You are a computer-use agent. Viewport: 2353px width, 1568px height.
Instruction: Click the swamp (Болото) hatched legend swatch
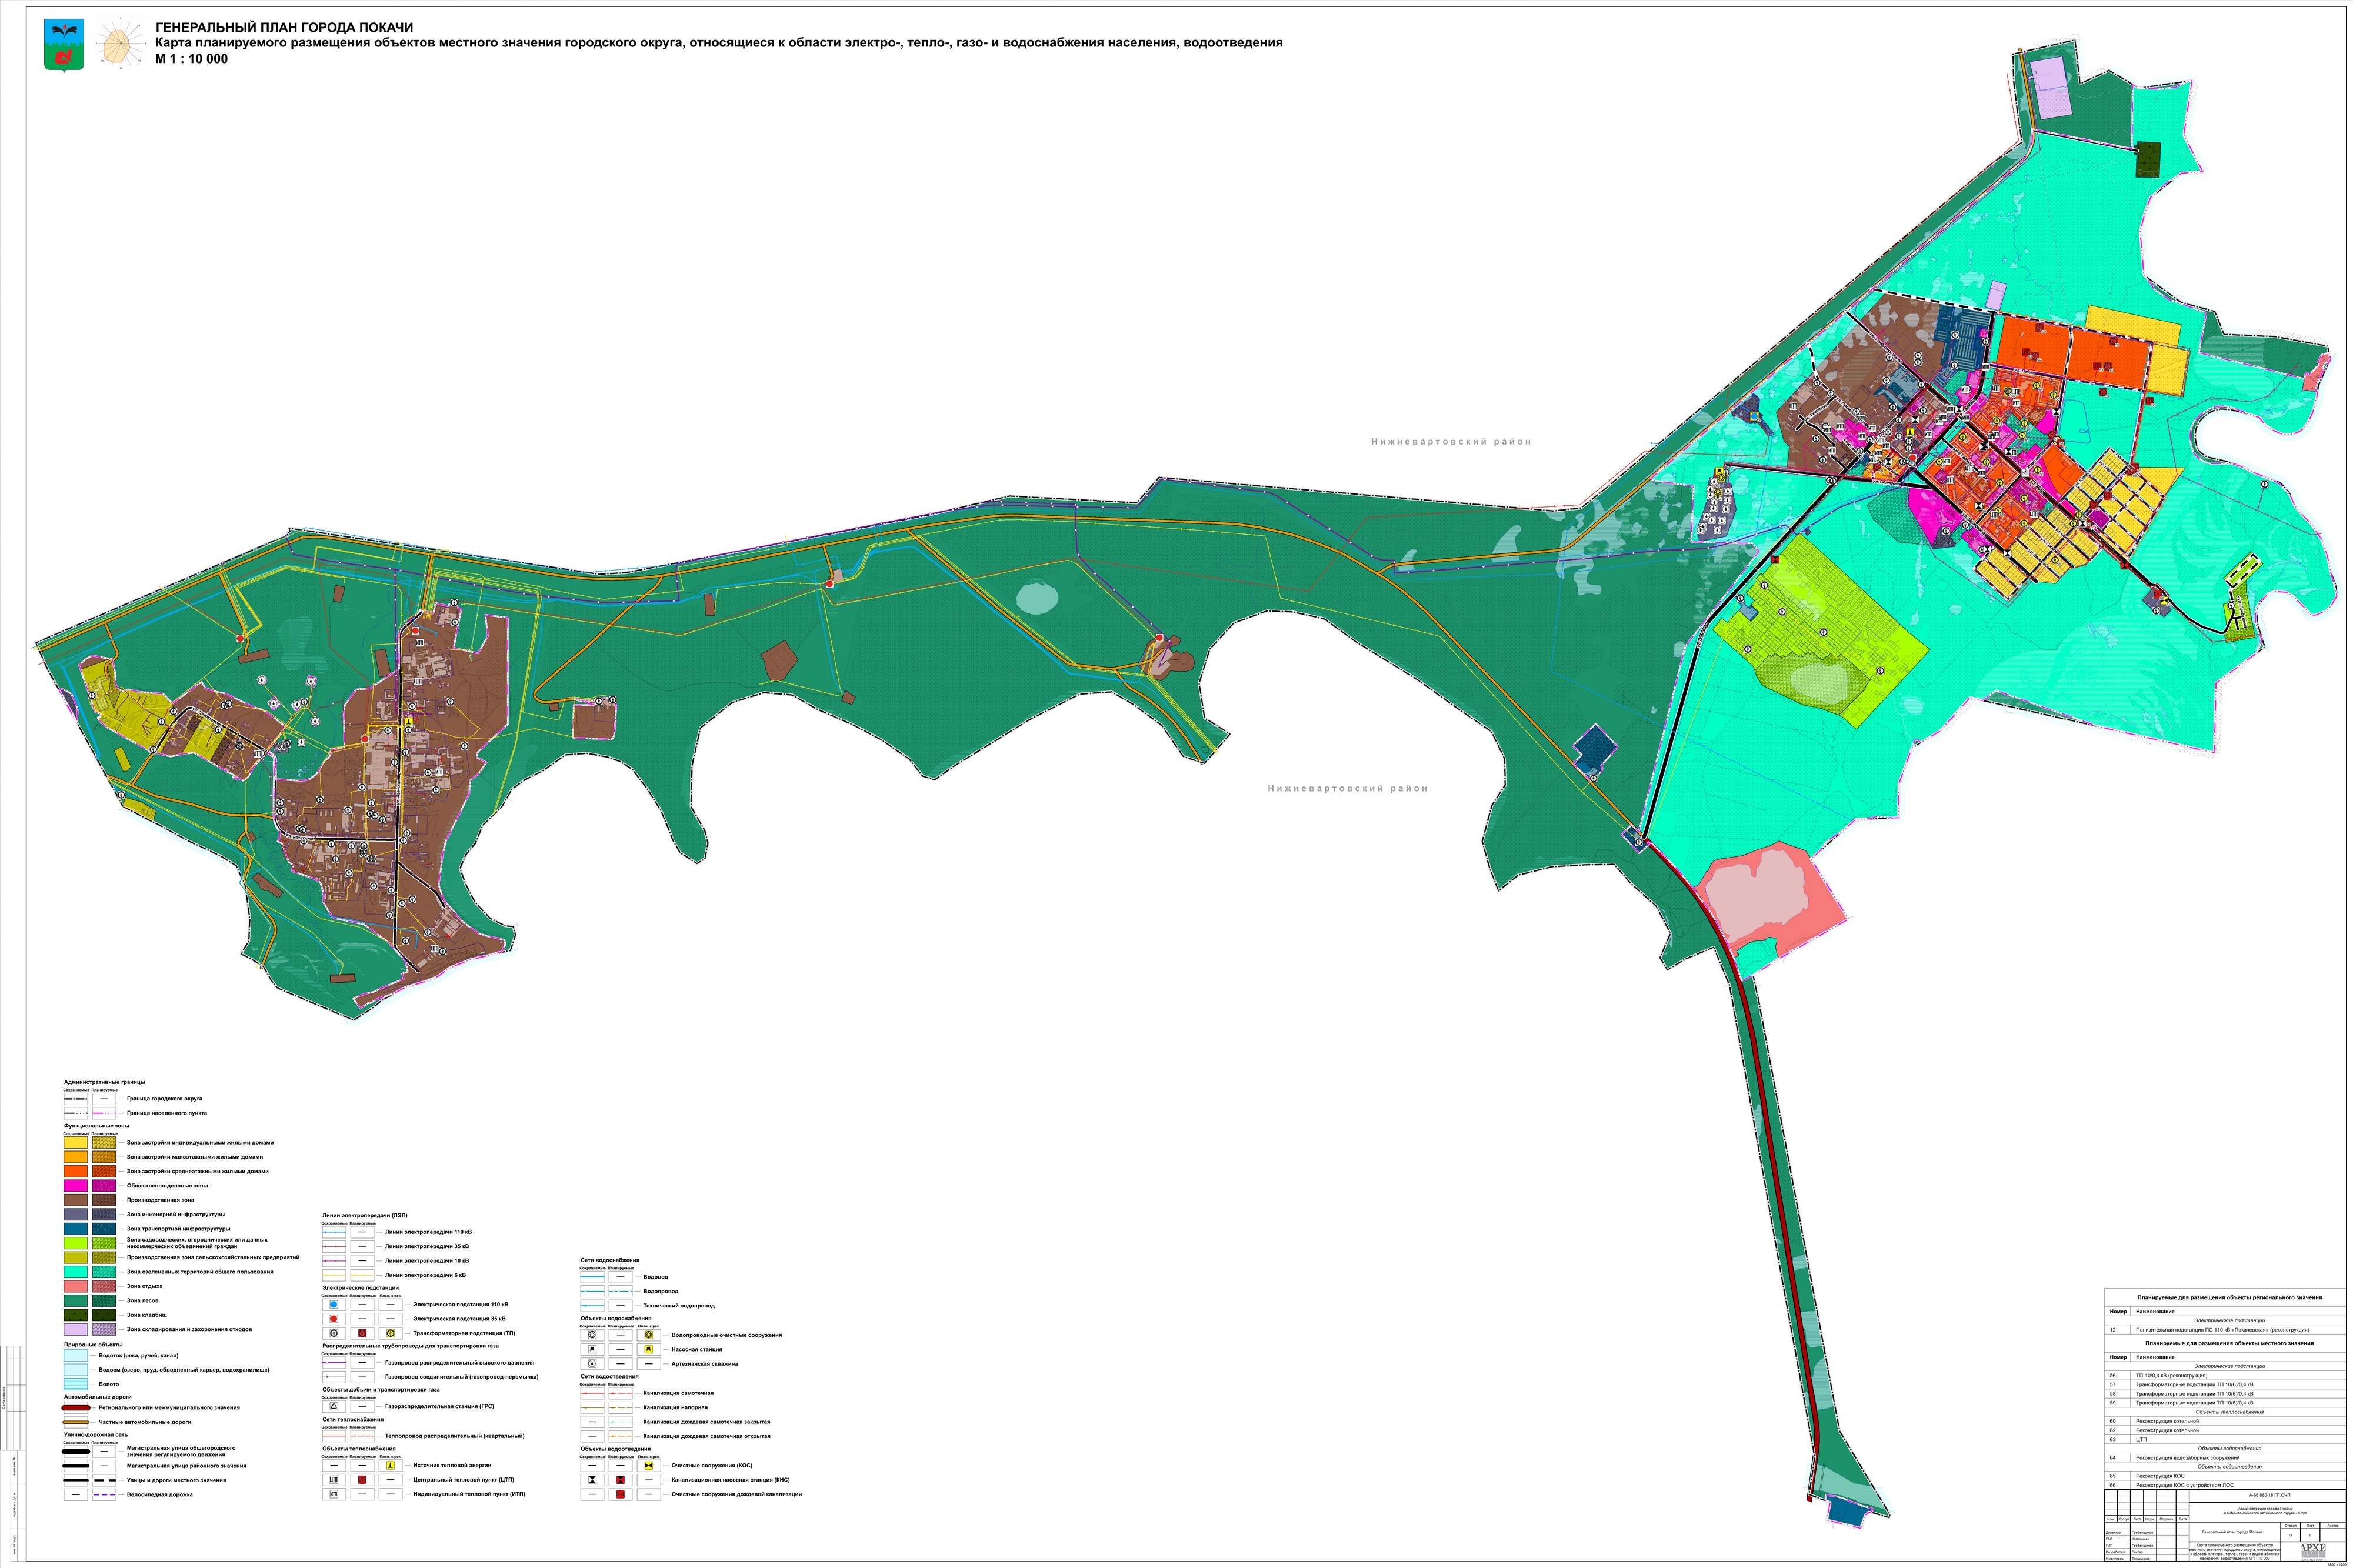click(x=75, y=1384)
